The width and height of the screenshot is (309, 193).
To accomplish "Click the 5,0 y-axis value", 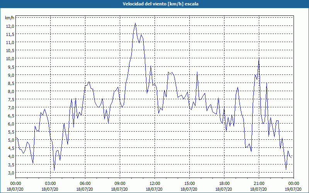I will 11,140.
